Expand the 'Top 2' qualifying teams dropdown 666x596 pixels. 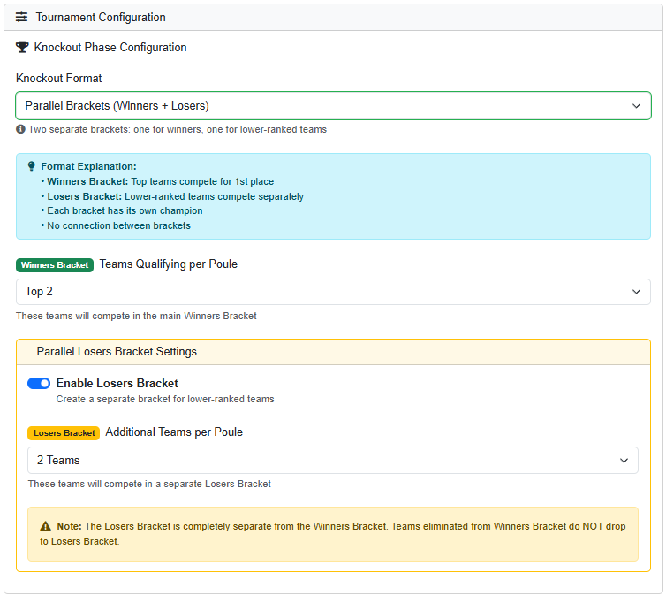(x=333, y=292)
